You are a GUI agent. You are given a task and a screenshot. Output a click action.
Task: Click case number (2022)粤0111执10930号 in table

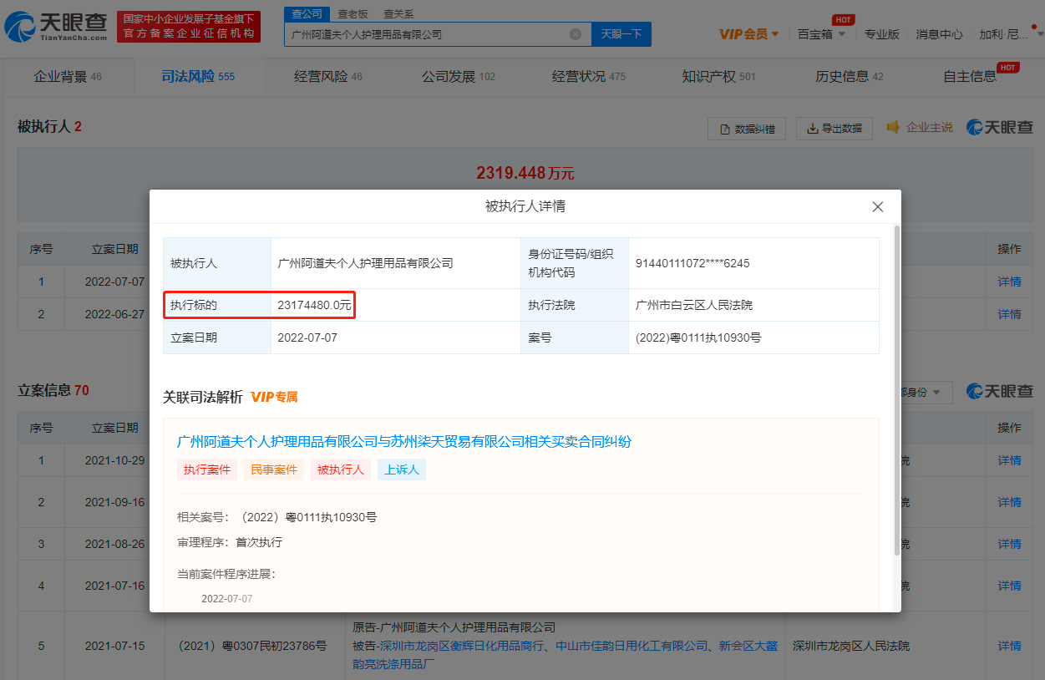click(698, 337)
